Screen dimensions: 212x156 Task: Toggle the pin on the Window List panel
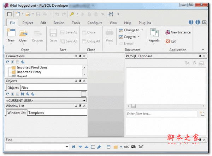click(80, 106)
